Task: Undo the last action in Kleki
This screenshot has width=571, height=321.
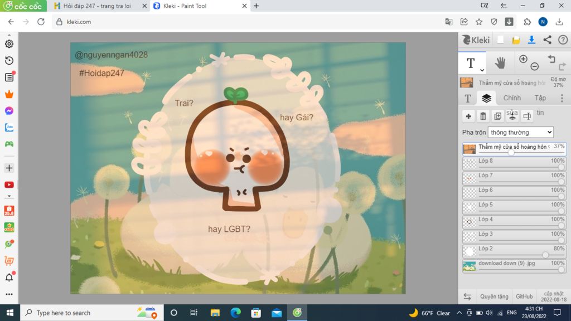Action: (551, 59)
